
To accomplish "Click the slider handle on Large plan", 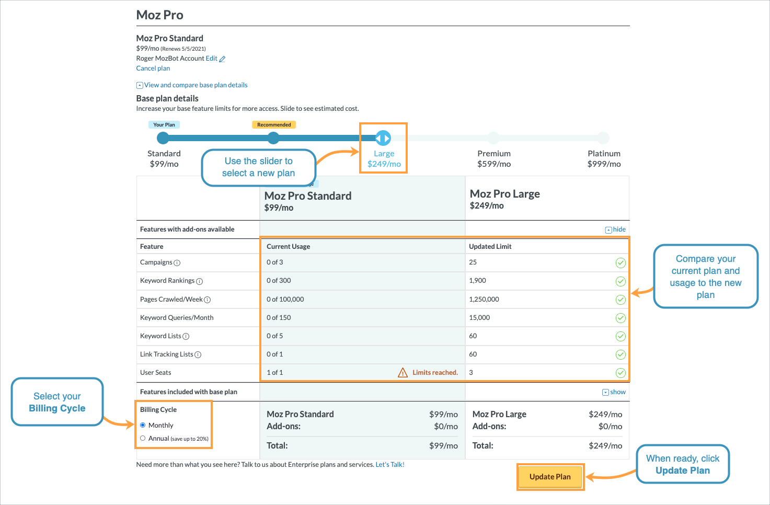I will (383, 138).
